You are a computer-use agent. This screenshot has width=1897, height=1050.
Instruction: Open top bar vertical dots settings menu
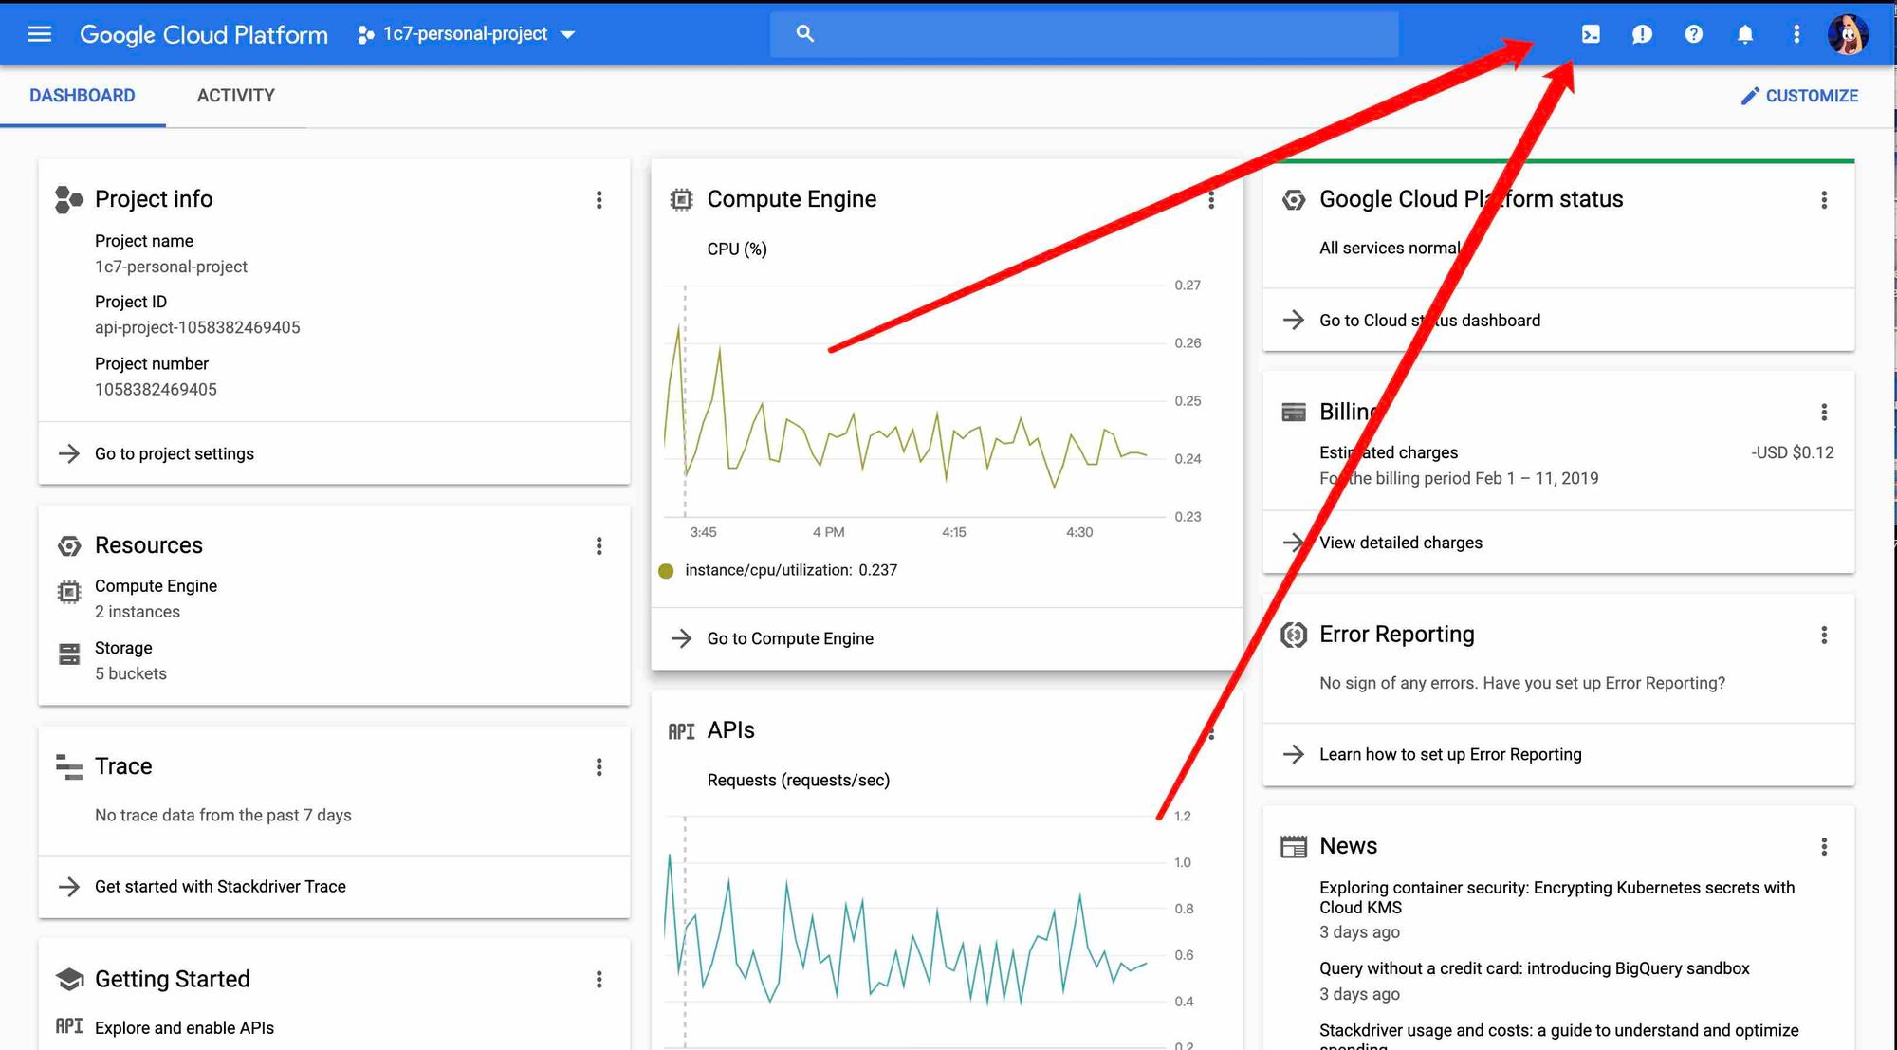click(1796, 34)
